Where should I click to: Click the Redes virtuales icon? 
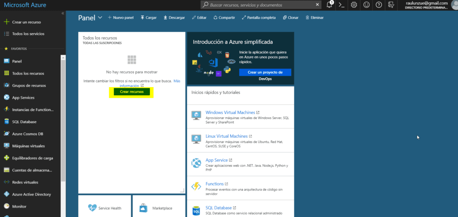[x=6, y=182]
